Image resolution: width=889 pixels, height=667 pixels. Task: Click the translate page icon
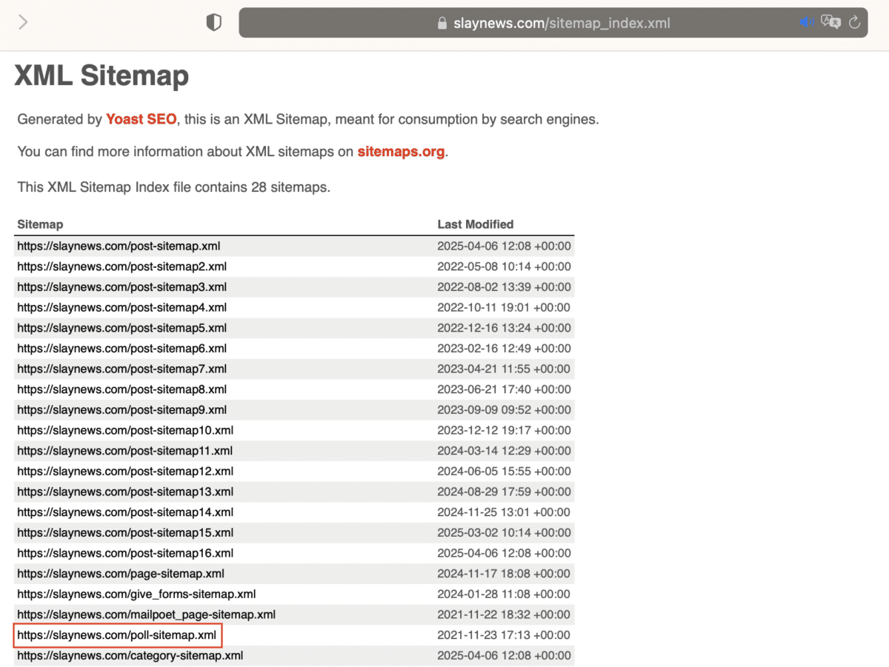(x=831, y=22)
